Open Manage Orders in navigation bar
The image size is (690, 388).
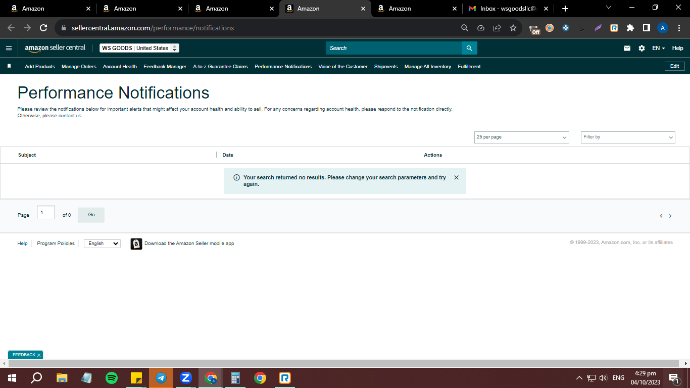(79, 67)
